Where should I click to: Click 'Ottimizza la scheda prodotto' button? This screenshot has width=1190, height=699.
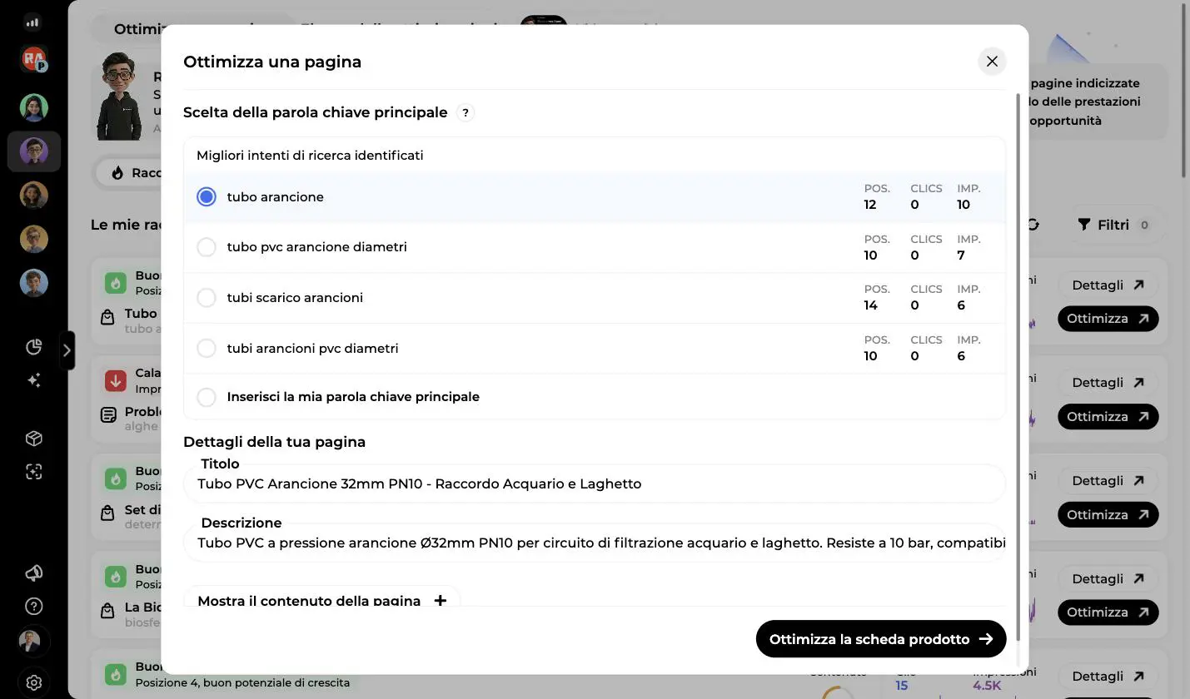point(881,639)
